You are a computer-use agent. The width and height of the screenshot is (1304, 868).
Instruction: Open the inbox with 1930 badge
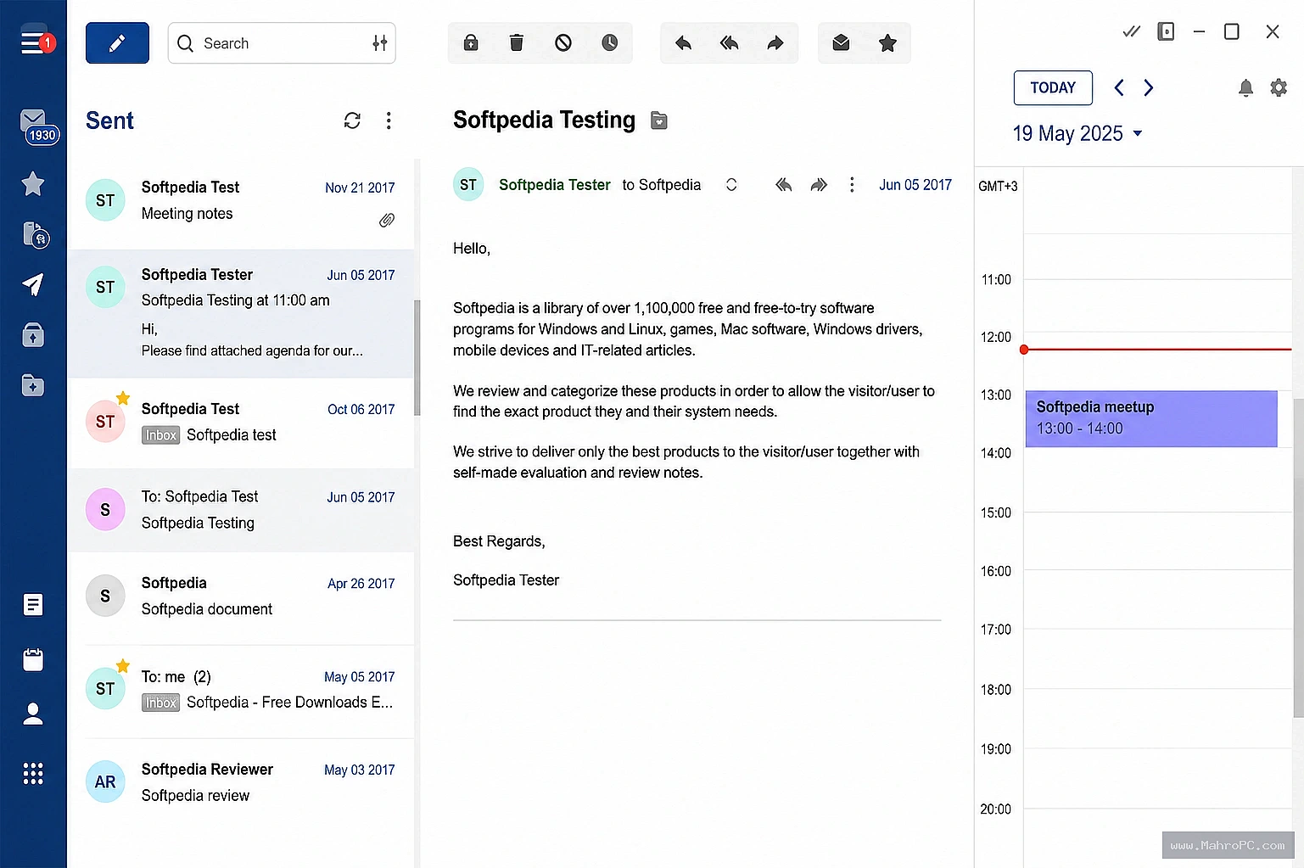coord(38,127)
